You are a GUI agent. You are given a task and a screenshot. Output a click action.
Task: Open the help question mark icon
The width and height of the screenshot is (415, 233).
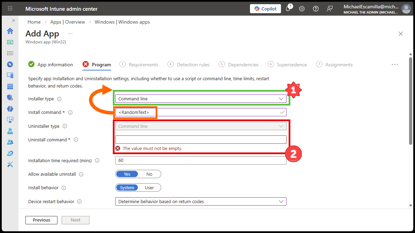tap(315, 9)
